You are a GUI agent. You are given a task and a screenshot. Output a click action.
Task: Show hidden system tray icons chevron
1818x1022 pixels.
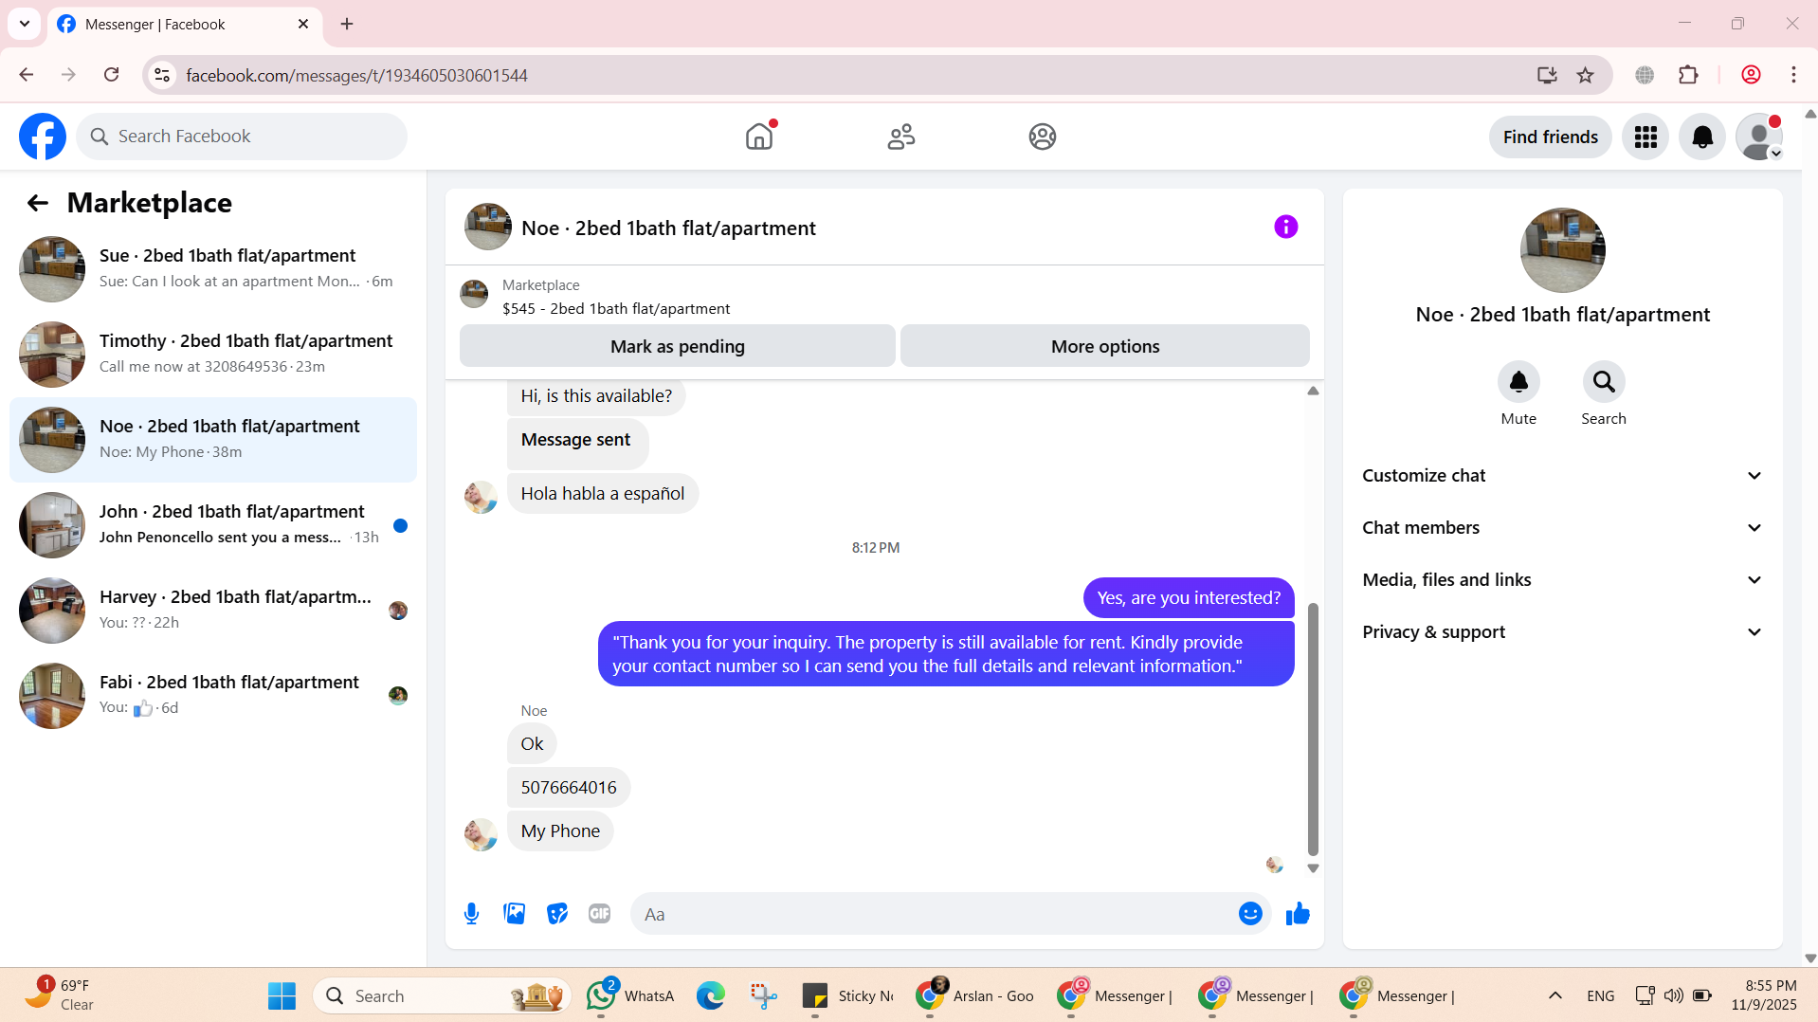1554,995
